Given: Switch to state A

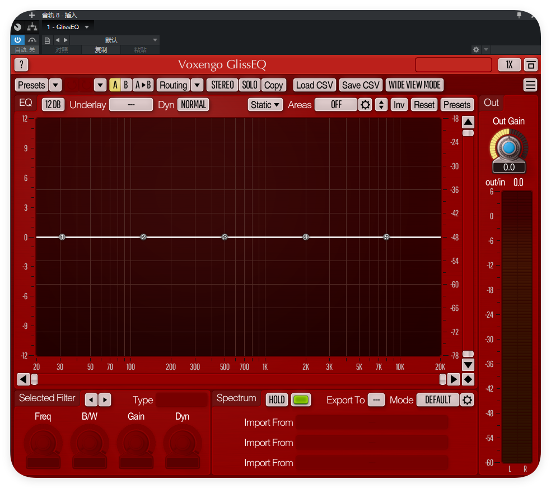Looking at the screenshot, I should (x=115, y=85).
